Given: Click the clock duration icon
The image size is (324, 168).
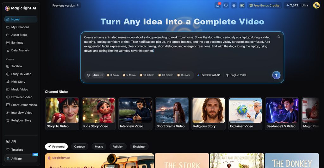Looking at the screenshot, I should 88,75.
